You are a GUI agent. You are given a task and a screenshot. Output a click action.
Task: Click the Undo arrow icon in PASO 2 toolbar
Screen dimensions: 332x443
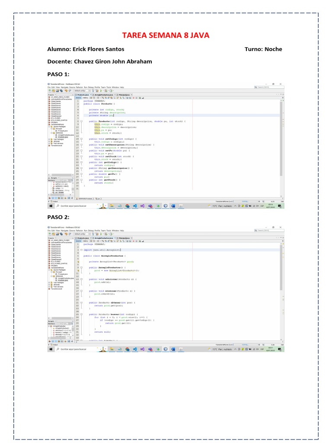point(66,234)
